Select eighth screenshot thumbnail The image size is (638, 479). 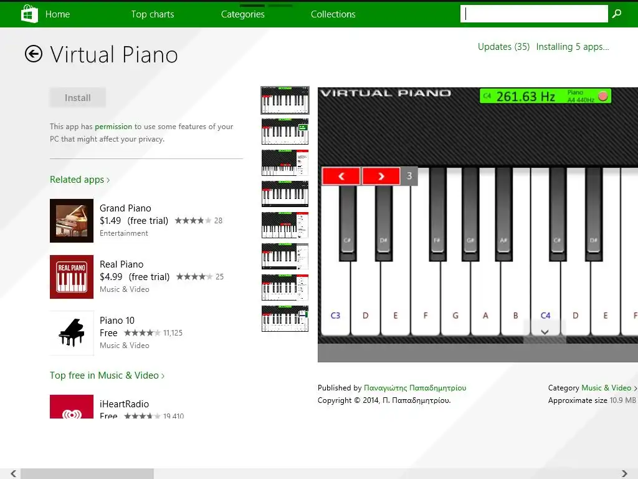click(x=285, y=319)
